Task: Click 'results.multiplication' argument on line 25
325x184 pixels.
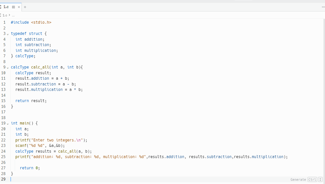Action: (x=259, y=157)
